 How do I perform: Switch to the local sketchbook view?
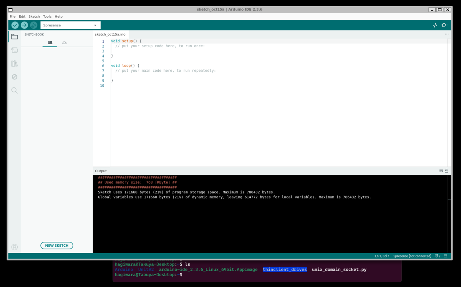[x=50, y=43]
